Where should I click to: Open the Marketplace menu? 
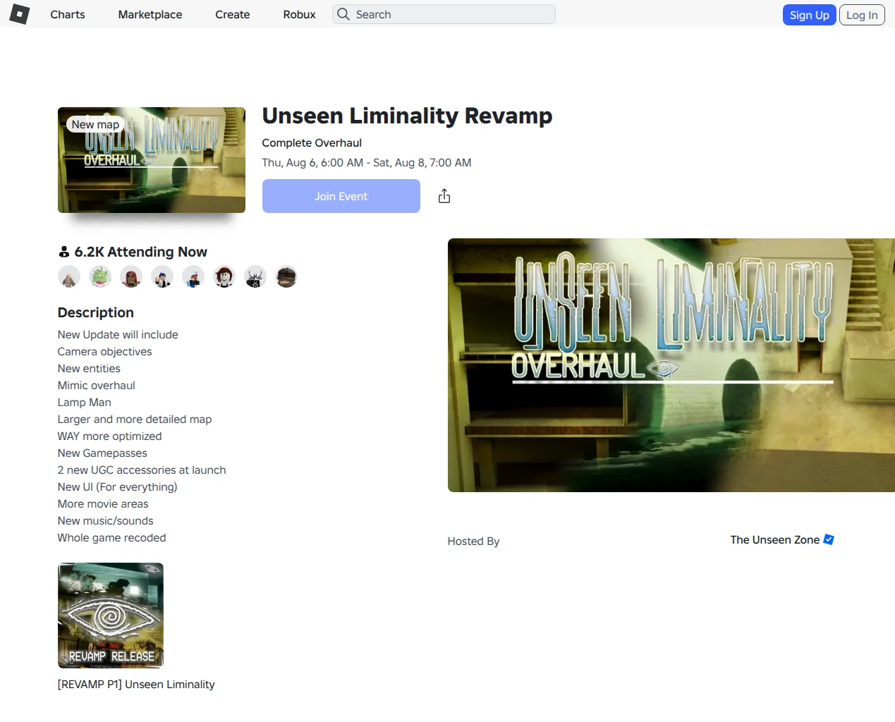(x=150, y=14)
